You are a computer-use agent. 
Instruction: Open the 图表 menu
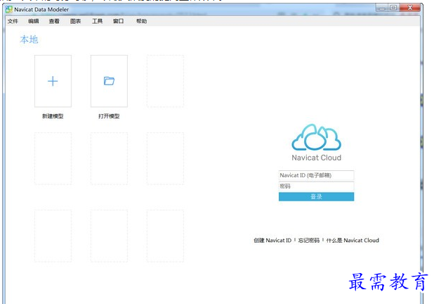[x=76, y=21]
